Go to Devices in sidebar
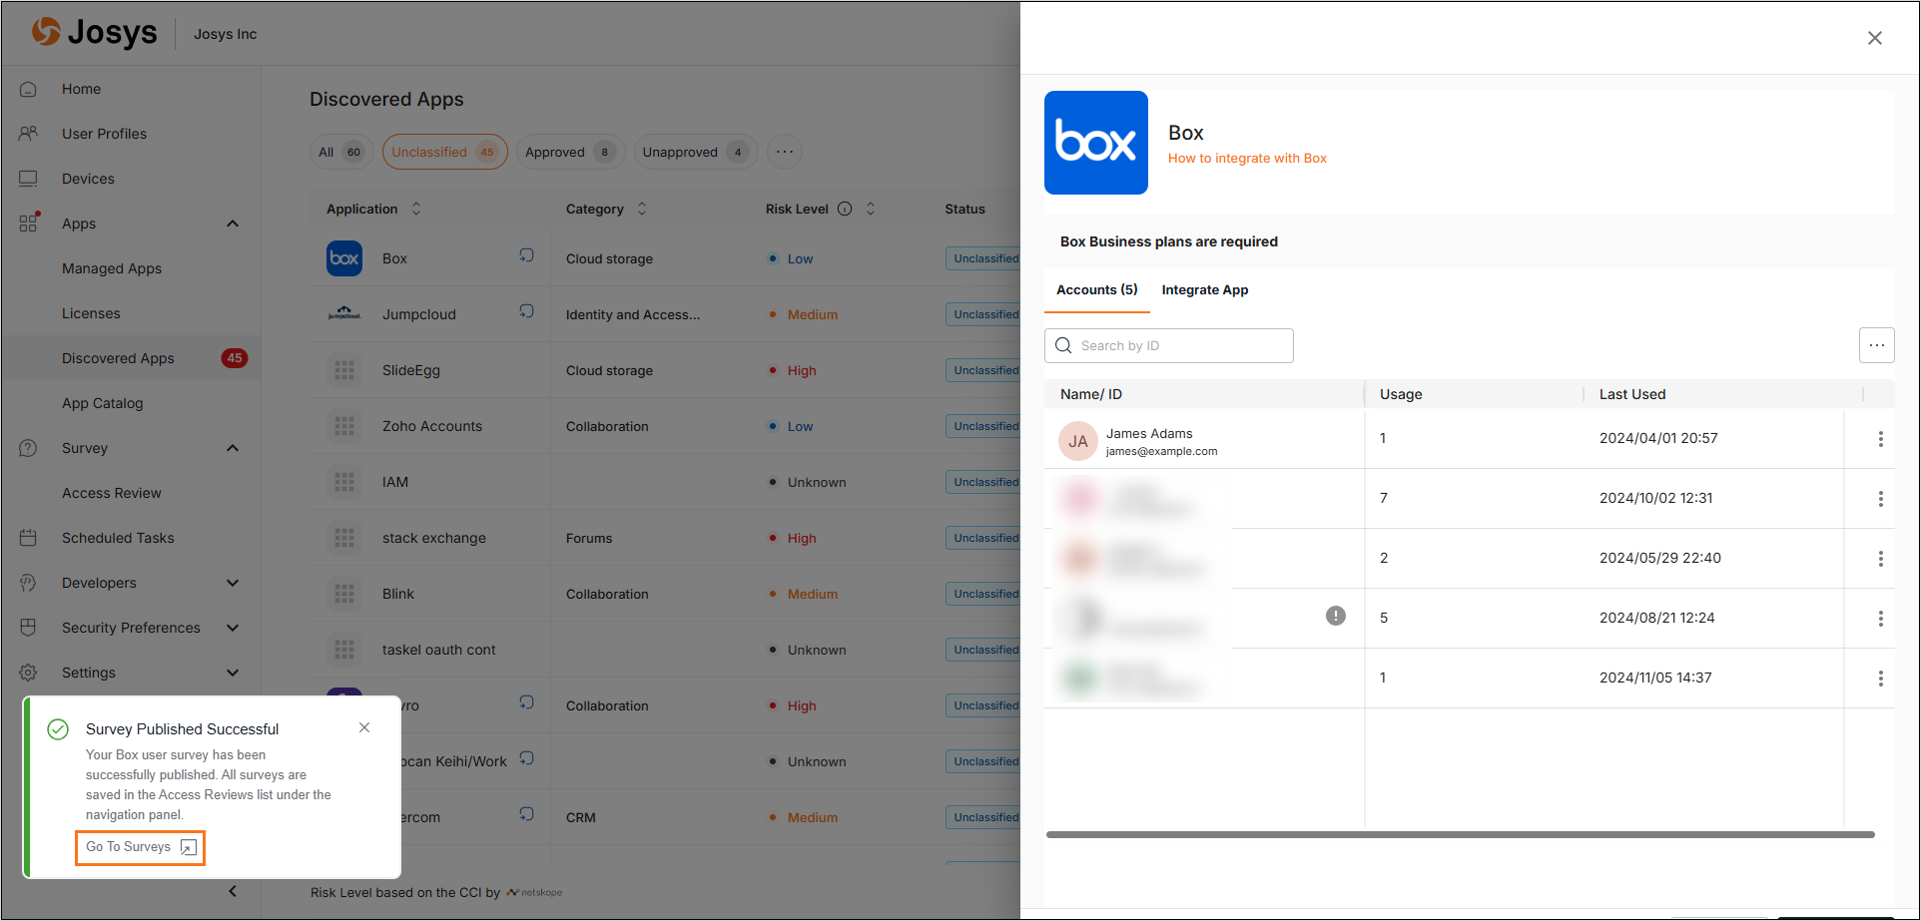This screenshot has height=921, width=1921. 88,179
